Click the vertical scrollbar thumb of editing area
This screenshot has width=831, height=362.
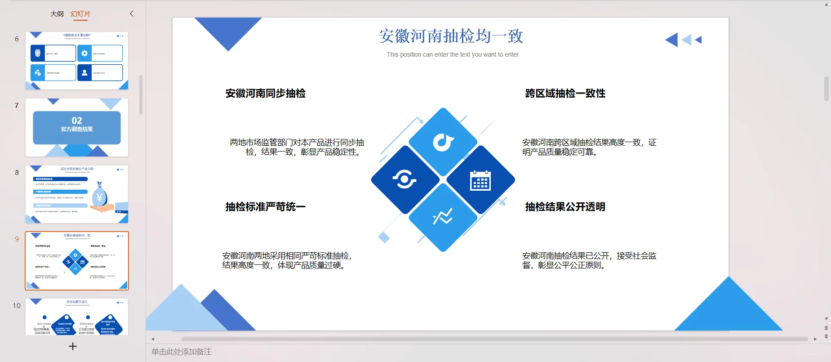tap(826, 89)
